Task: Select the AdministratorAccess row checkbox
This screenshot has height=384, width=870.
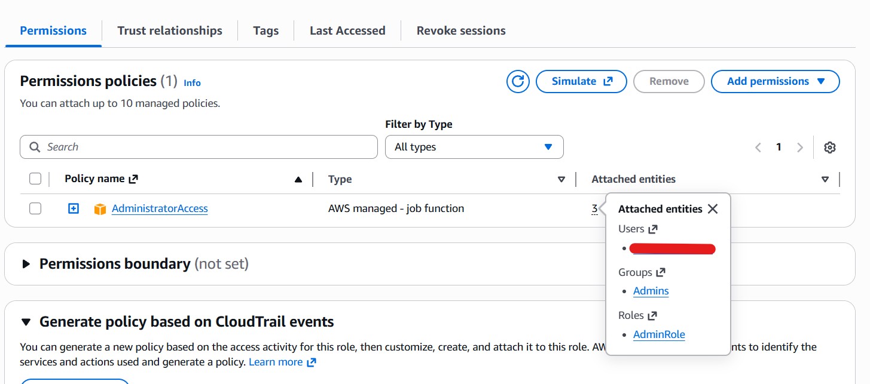Action: 35,208
